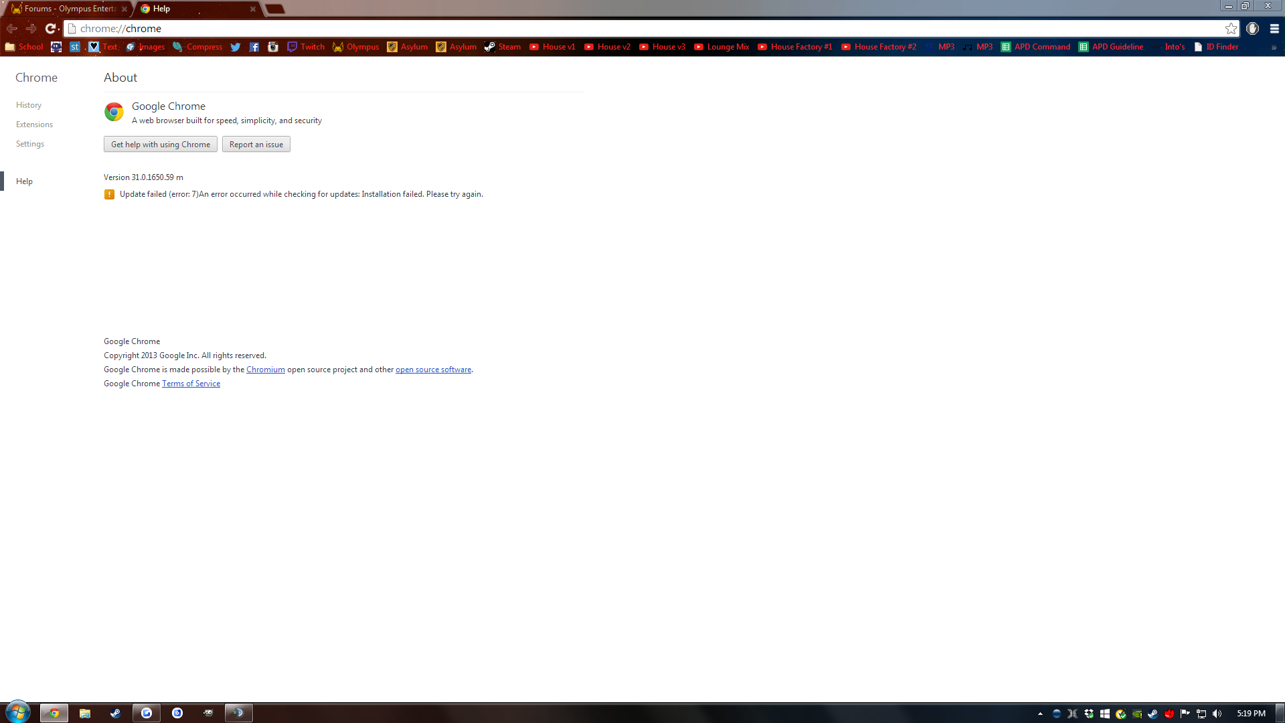Image resolution: width=1285 pixels, height=723 pixels.
Task: Open the 'st' bookmark icon
Action: click(75, 47)
